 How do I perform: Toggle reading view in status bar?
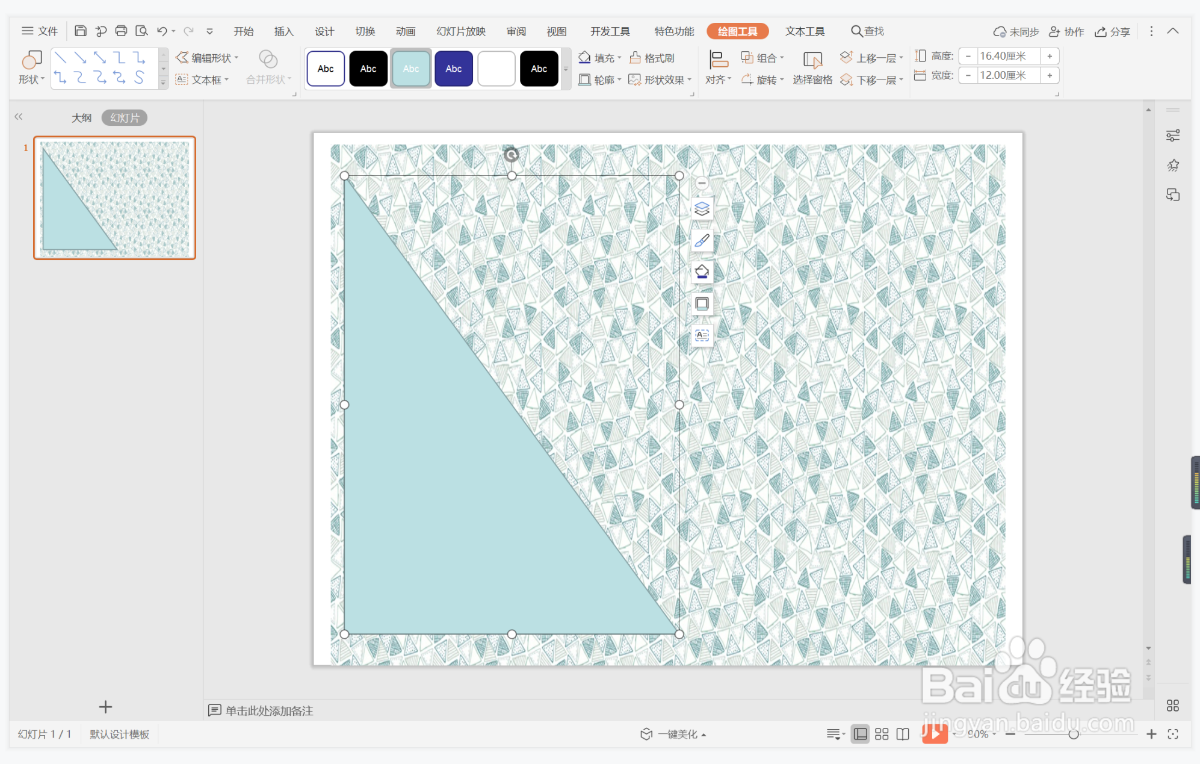pos(903,734)
